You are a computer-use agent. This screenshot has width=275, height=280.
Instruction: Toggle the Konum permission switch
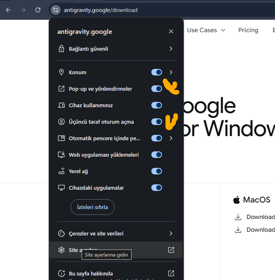point(157,72)
